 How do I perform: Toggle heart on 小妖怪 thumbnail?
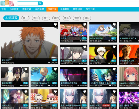click(x=85, y=25)
